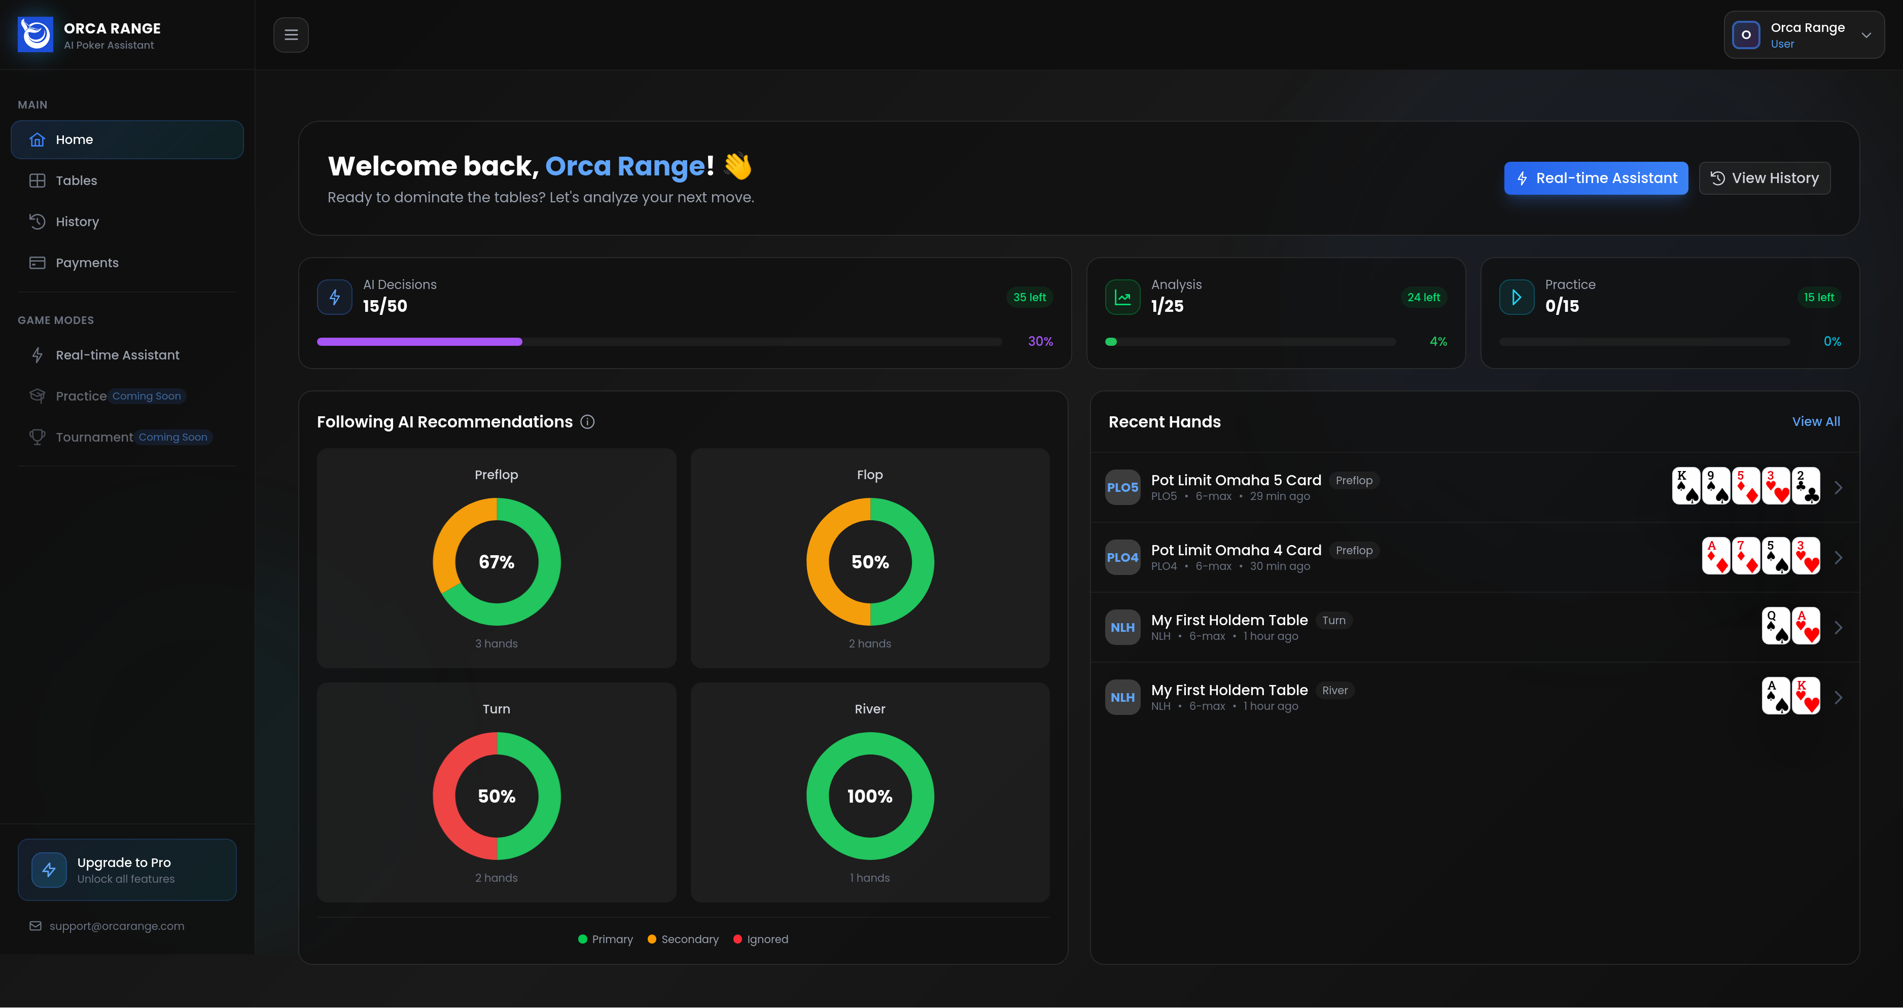Screen dimensions: 1903x1008
Task: Expand the Pot Limit Omaha 5 Card hand chevron
Action: coord(1839,487)
